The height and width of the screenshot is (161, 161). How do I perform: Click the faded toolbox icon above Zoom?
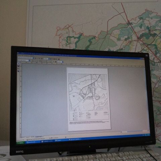(x=18, y=68)
